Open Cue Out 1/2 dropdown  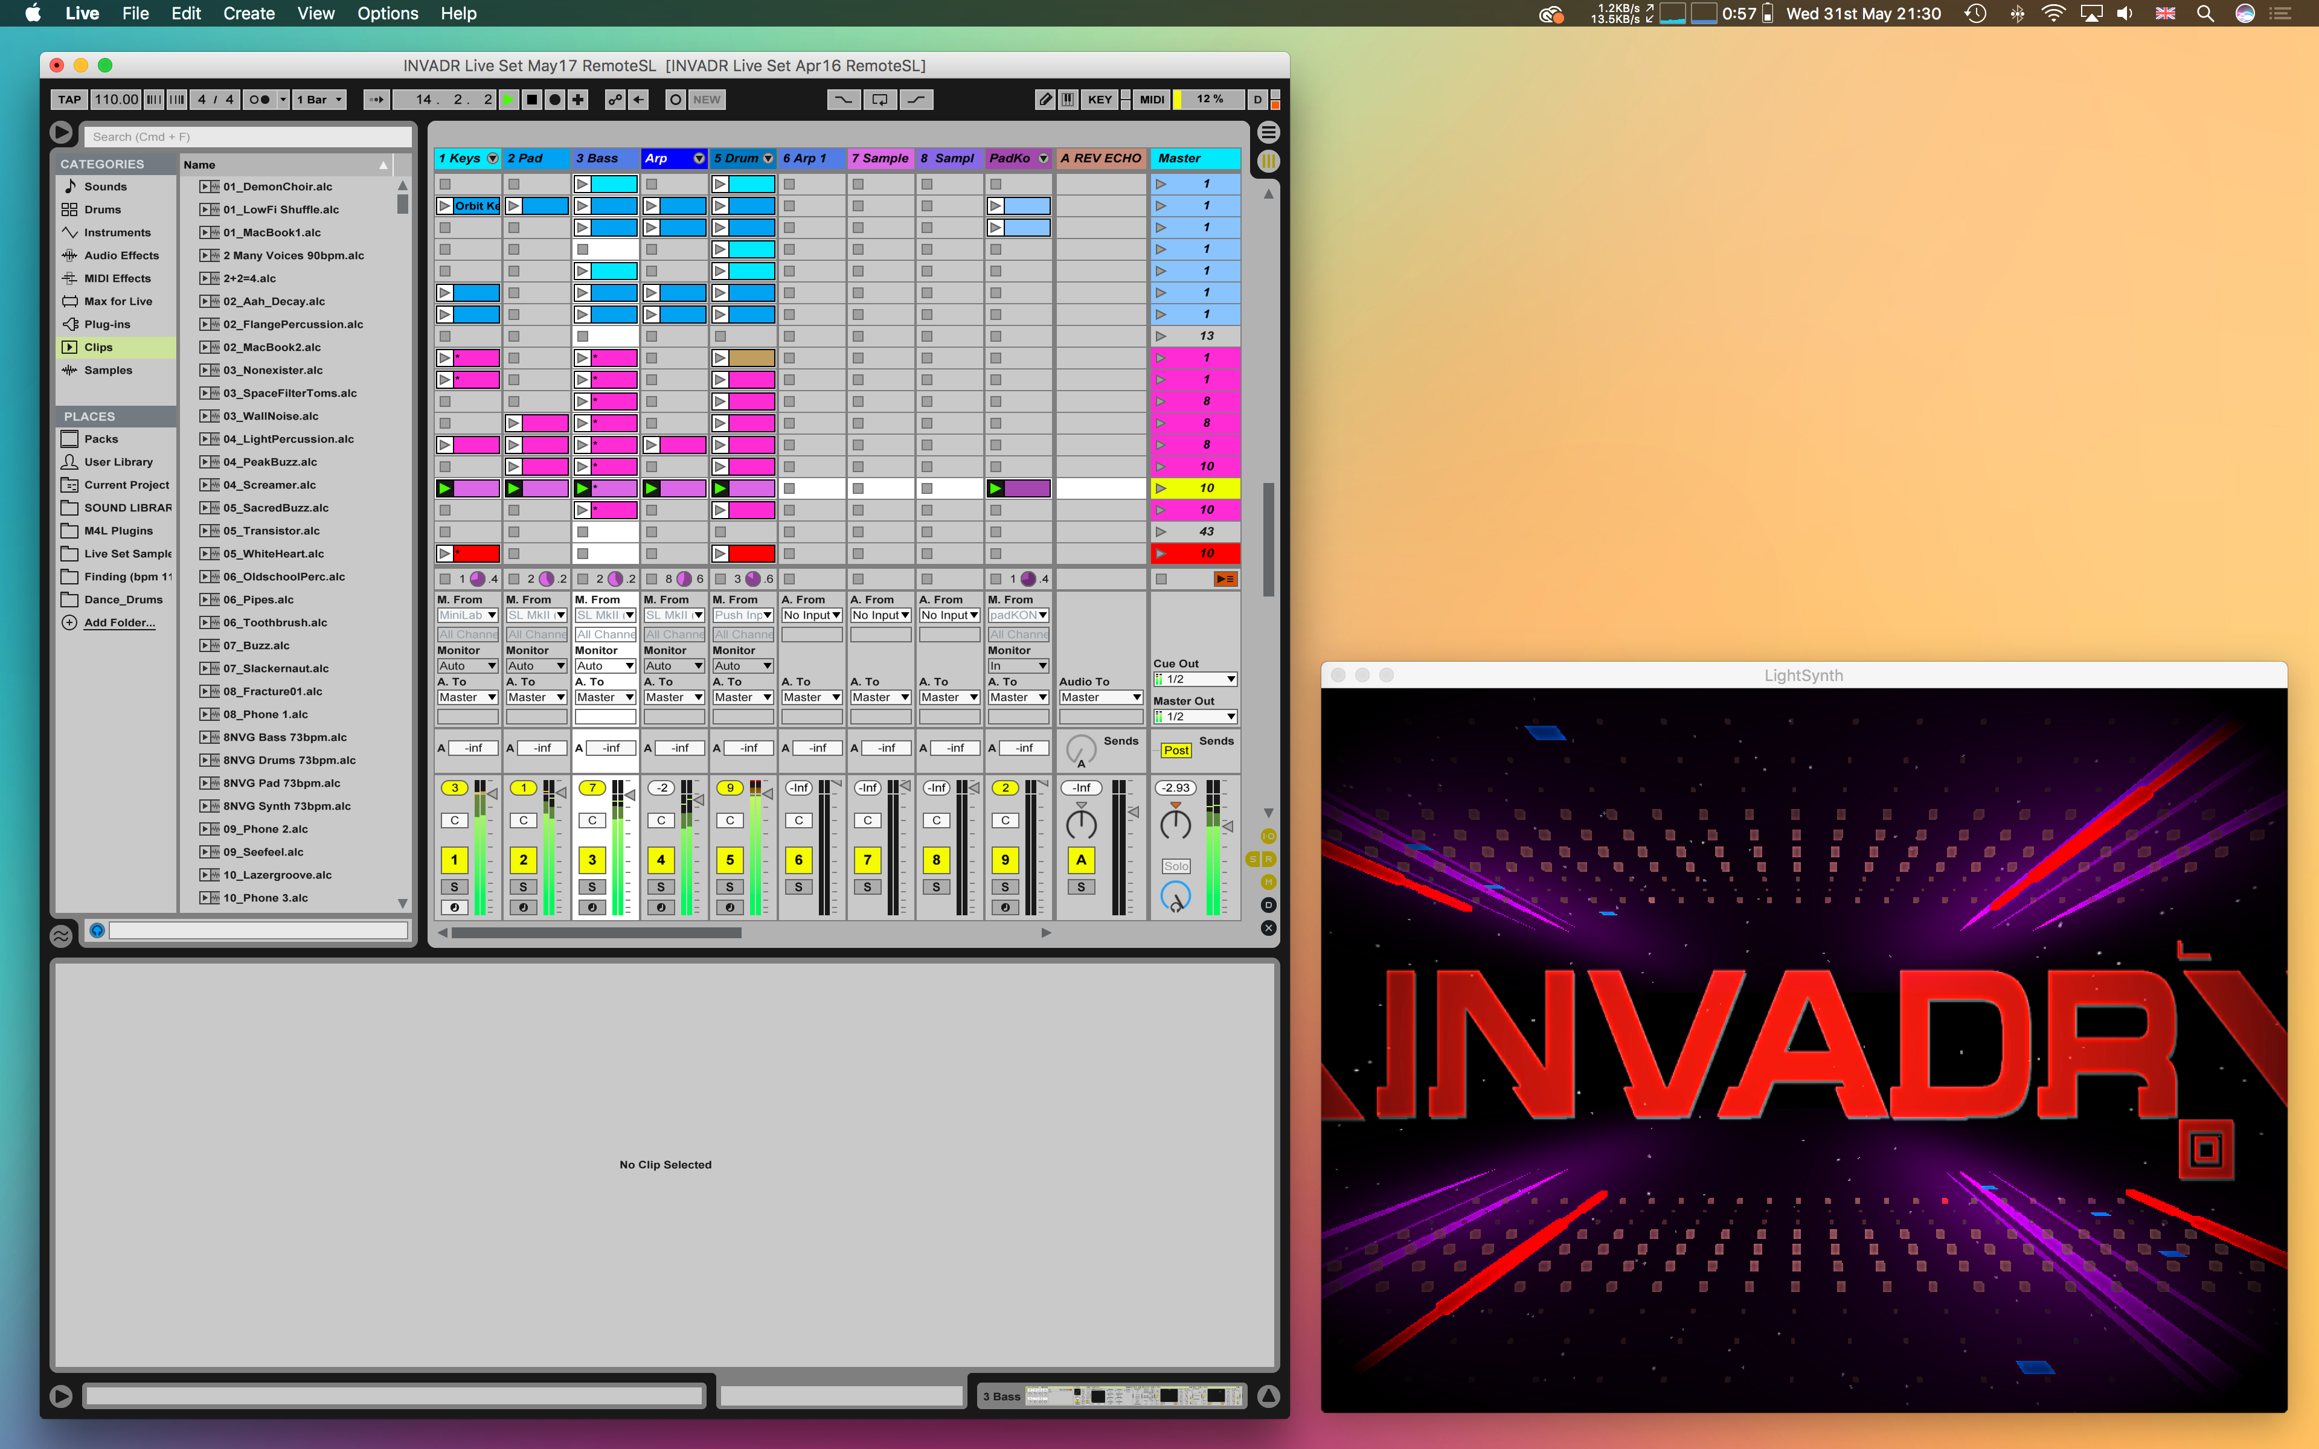click(x=1195, y=679)
